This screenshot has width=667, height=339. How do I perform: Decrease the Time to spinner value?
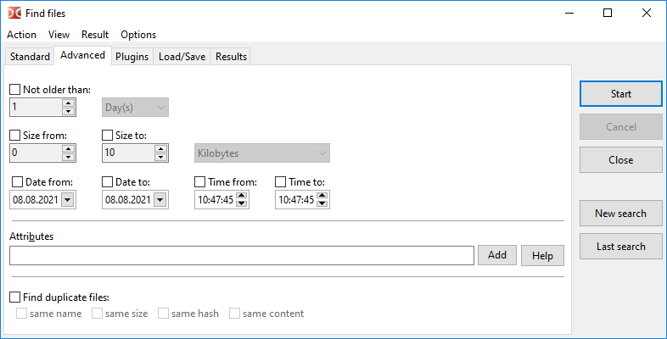322,204
